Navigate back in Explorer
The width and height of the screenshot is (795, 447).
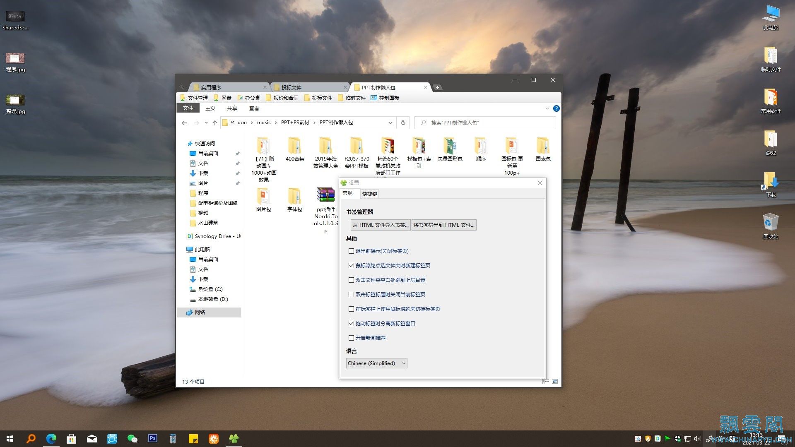click(x=184, y=123)
